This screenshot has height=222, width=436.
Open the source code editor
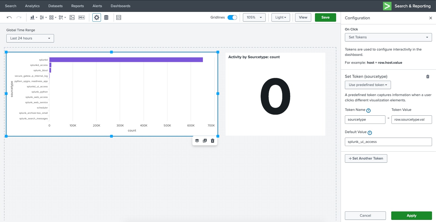[119, 17]
